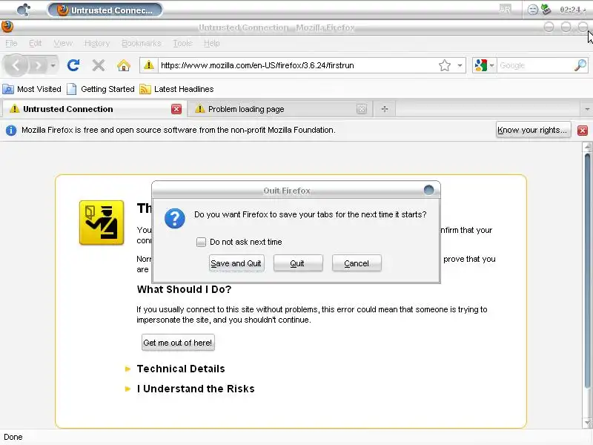
Task: Open the Edit menu
Action: pos(35,43)
